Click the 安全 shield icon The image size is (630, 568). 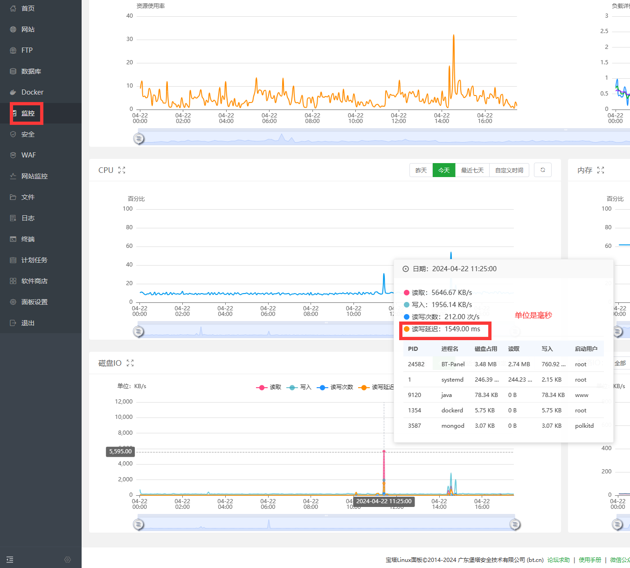point(13,134)
